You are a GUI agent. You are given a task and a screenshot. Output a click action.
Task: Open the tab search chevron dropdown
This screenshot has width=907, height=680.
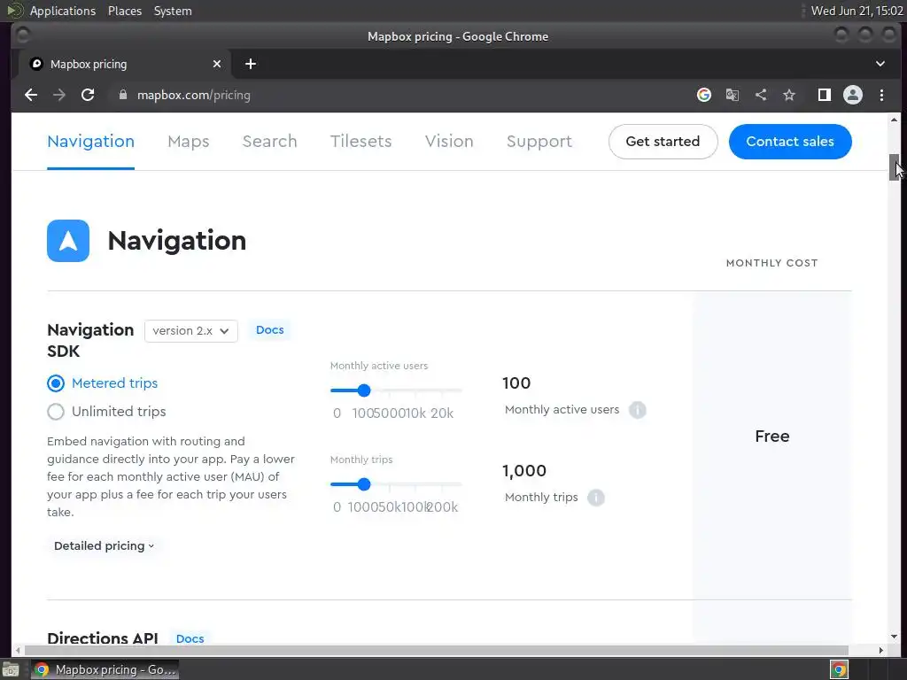click(x=880, y=64)
